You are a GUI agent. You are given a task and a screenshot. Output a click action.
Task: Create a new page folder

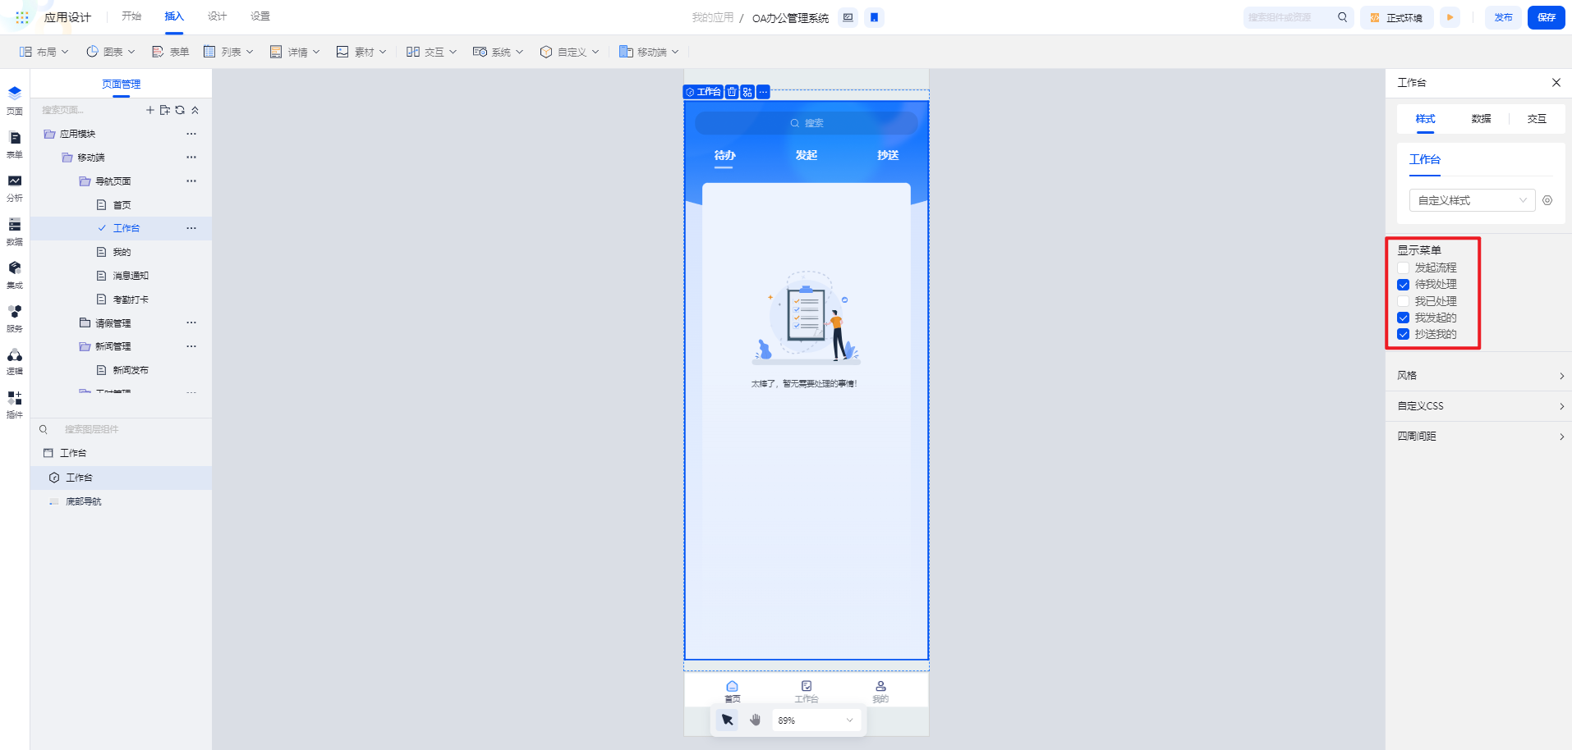[x=165, y=110]
